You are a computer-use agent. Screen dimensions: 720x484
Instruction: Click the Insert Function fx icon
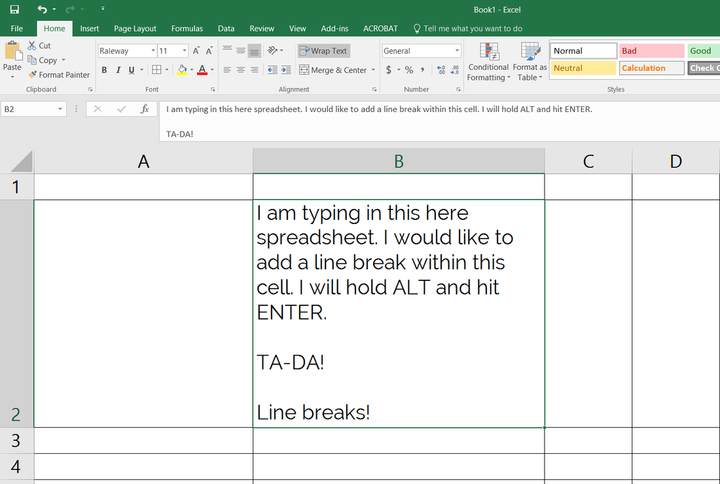144,109
